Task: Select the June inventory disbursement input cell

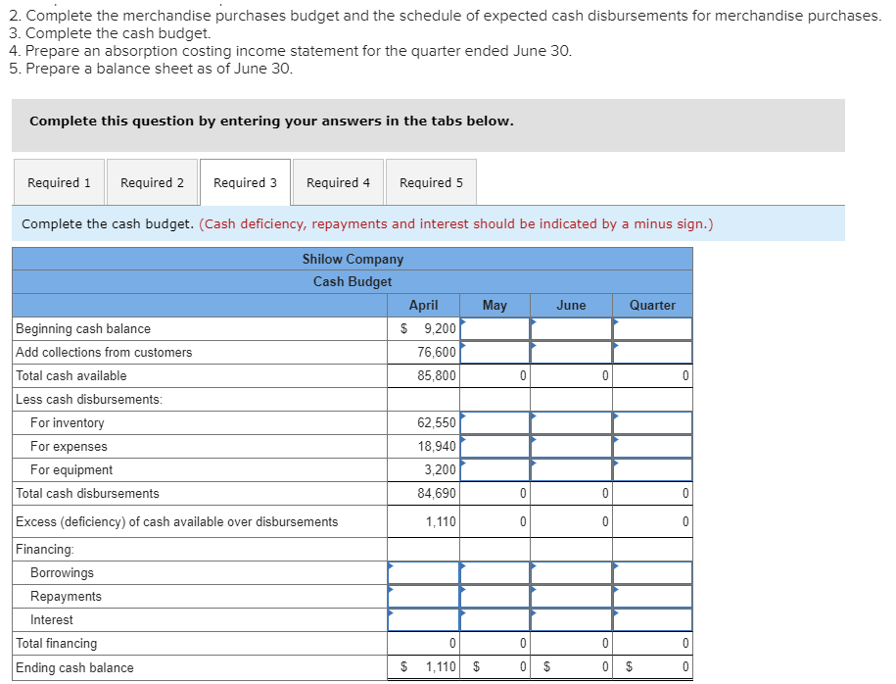Action: (571, 422)
